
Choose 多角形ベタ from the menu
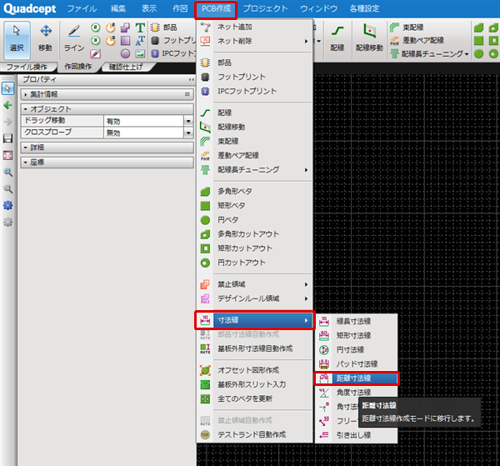(254, 192)
